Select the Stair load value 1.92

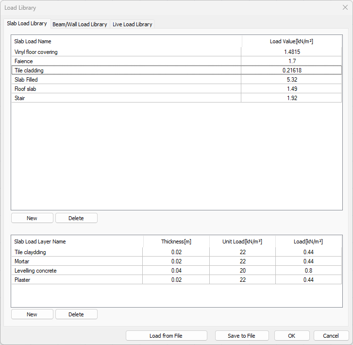coord(291,98)
